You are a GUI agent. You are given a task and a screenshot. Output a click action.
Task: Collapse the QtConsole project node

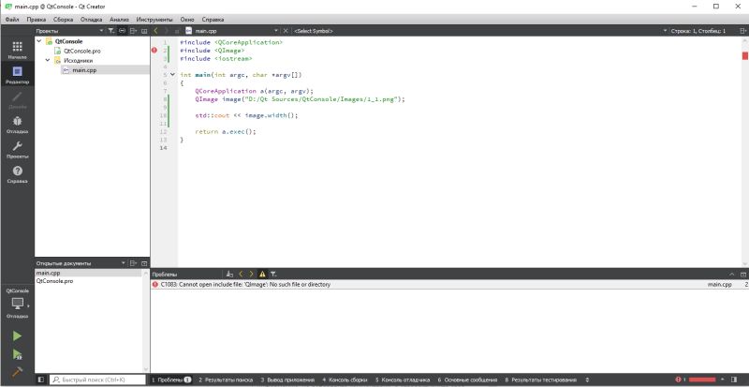pos(39,41)
